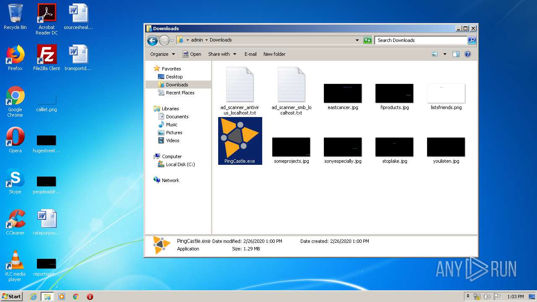Screen dimensions: 537x302
Task: Open Recent Places in Favorites
Action: (x=180, y=93)
